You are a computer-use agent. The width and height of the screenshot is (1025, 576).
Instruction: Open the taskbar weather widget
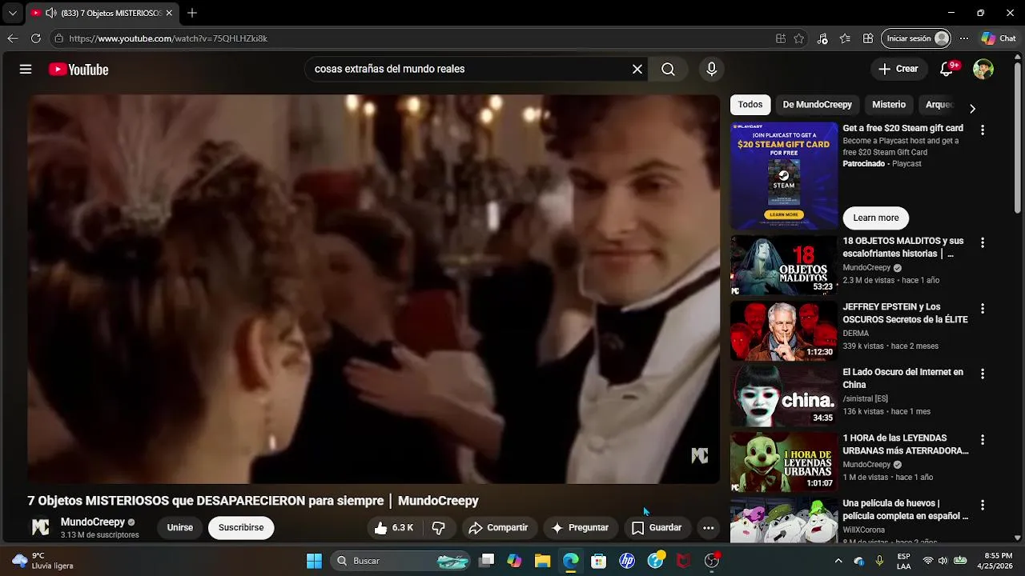44,561
